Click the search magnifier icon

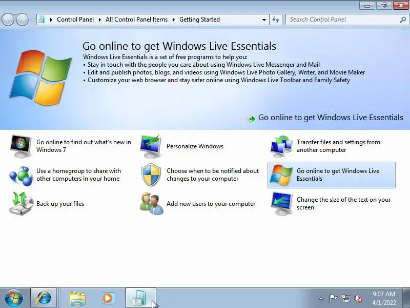[403, 20]
